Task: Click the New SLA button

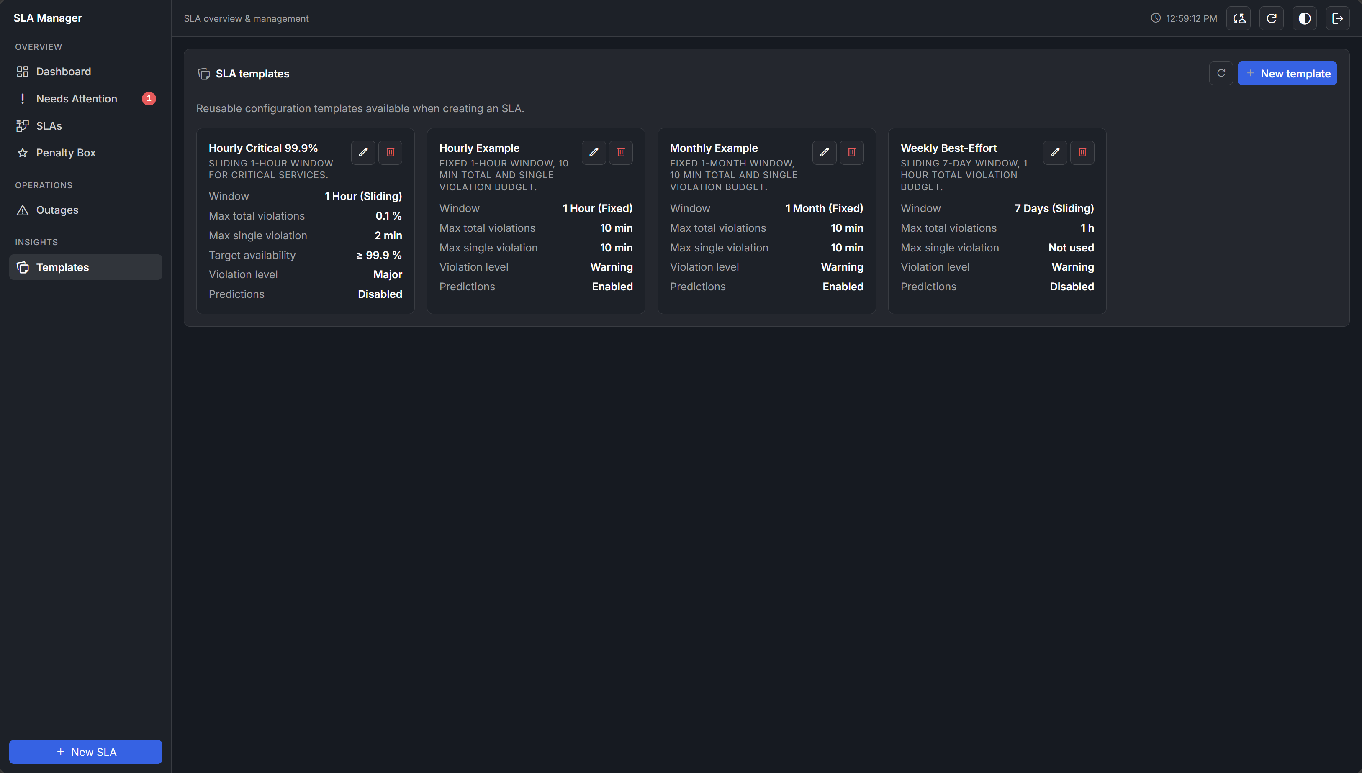Action: 85,752
